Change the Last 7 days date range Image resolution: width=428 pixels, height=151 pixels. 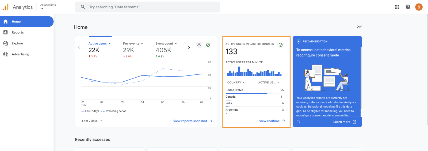coord(92,121)
